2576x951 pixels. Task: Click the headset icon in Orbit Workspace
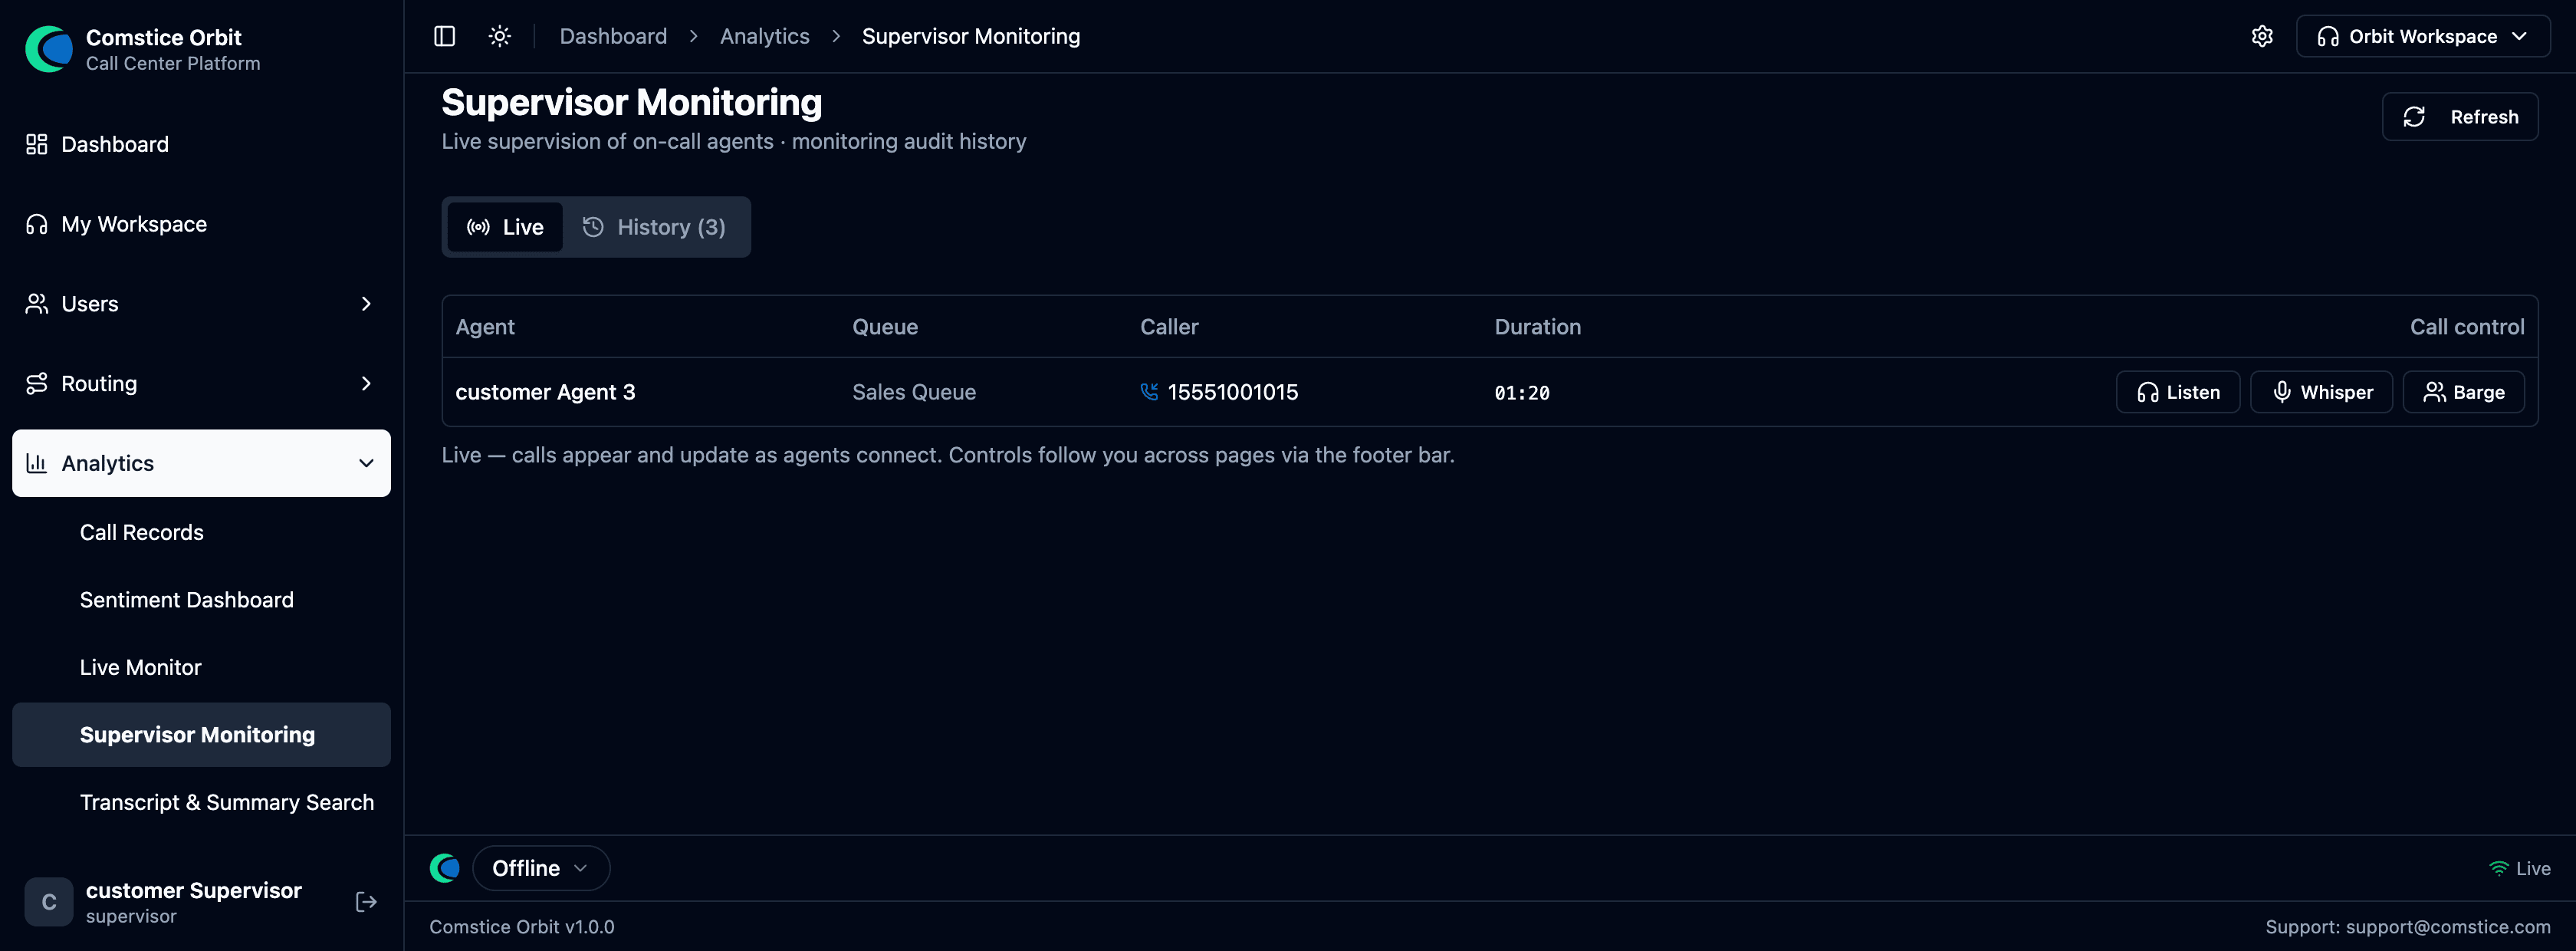(x=2328, y=36)
